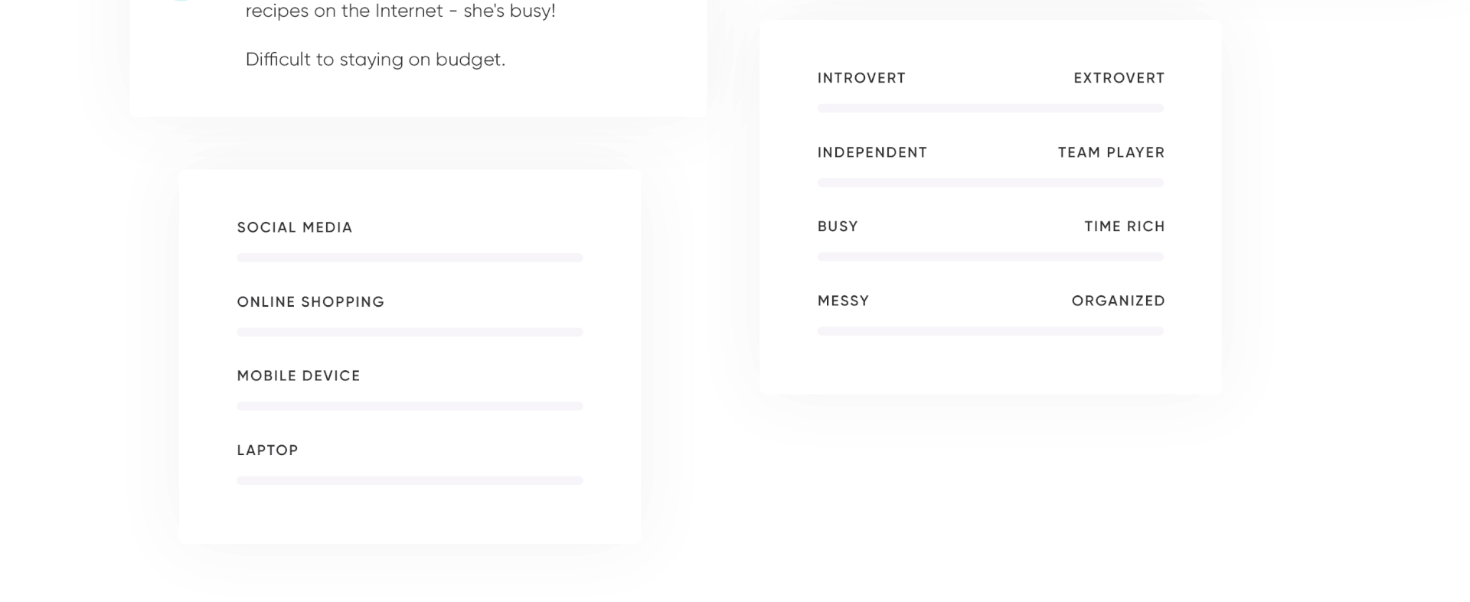Click the ORGANIZED label
This screenshot has height=602, width=1470.
(1118, 301)
